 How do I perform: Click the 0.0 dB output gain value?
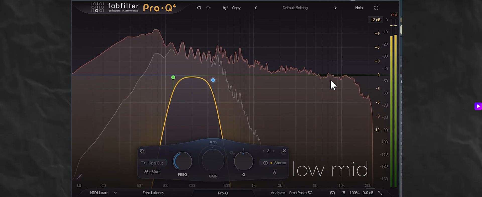click(x=368, y=193)
